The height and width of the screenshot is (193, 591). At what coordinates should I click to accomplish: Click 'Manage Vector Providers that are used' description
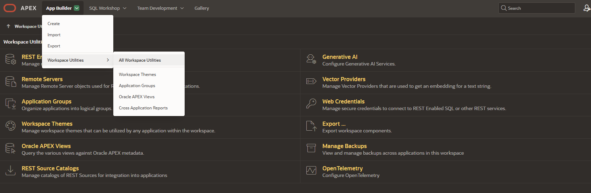coord(407,86)
